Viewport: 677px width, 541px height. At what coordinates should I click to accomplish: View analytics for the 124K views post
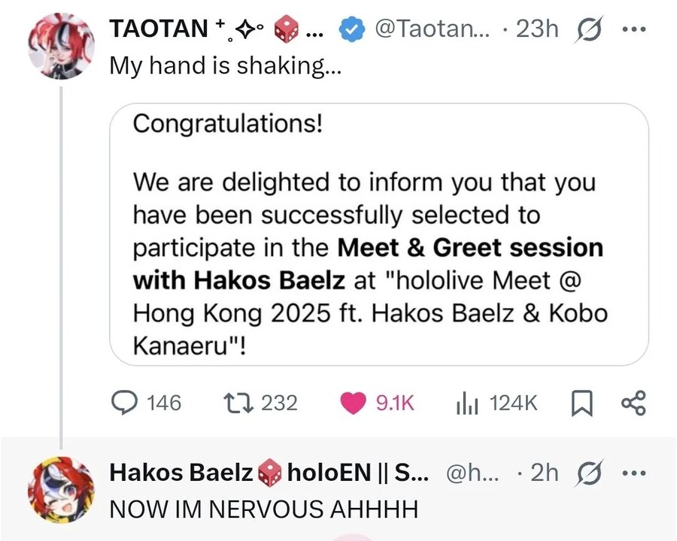coord(467,403)
